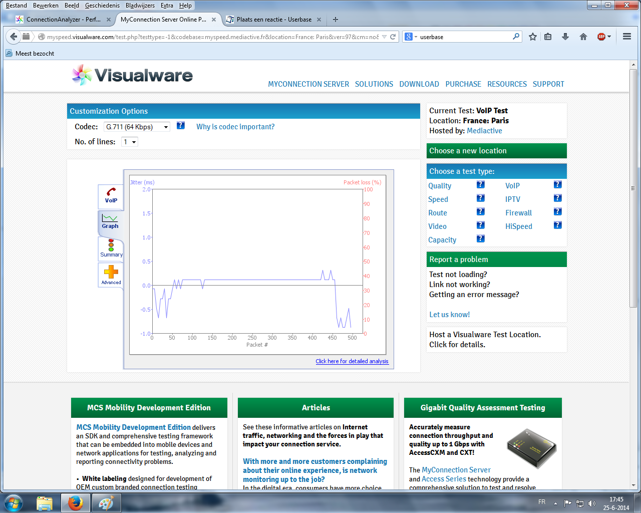The height and width of the screenshot is (513, 641).
Task: Open the Summary traffic light icon
Action: coord(111,248)
